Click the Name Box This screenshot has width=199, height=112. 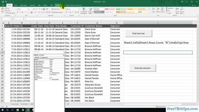point(6,19)
